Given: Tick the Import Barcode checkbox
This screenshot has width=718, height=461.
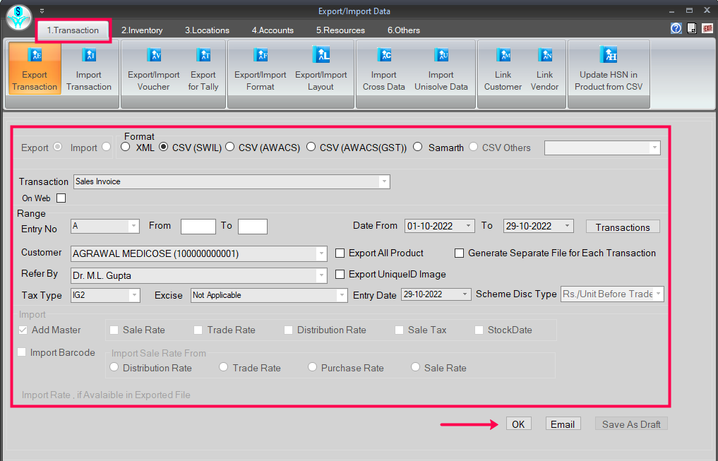Looking at the screenshot, I should pos(21,352).
